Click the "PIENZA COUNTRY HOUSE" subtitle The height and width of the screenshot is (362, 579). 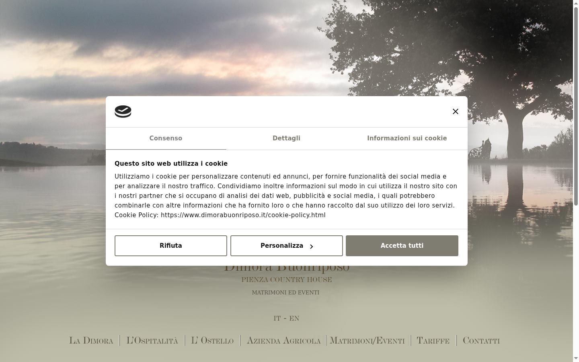click(287, 280)
